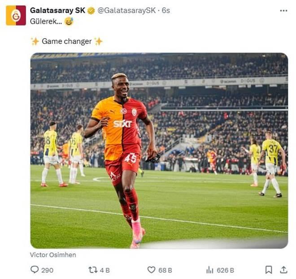This screenshot has height=279, width=296.
Task: Click the reply speech bubble icon
Action: pyautogui.click(x=35, y=270)
